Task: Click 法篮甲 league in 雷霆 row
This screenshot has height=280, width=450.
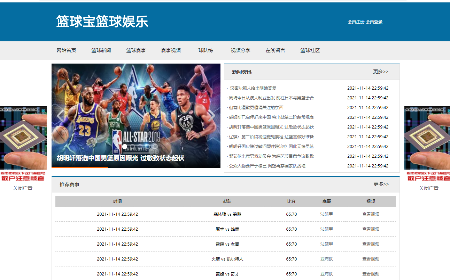Action: 327,244
